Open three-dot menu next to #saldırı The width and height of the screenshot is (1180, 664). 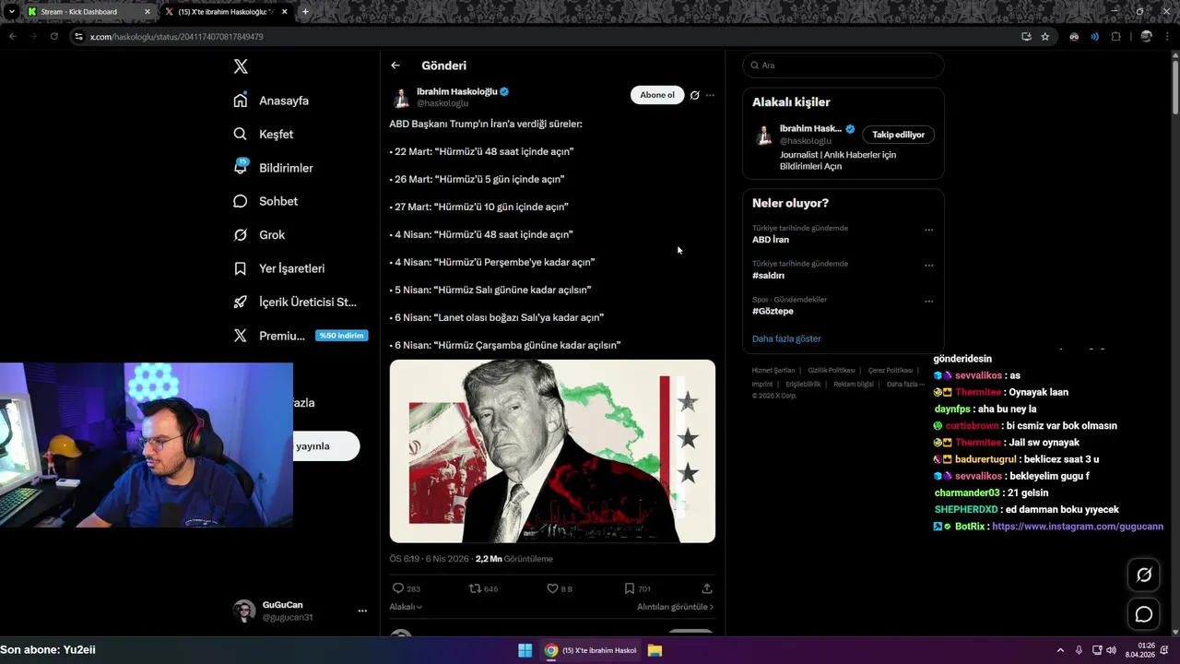point(928,266)
